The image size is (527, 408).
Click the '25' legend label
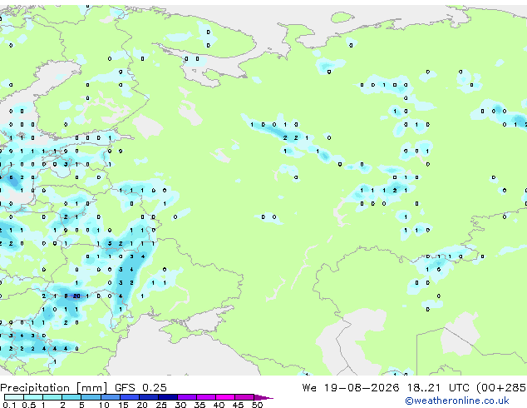(161, 405)
